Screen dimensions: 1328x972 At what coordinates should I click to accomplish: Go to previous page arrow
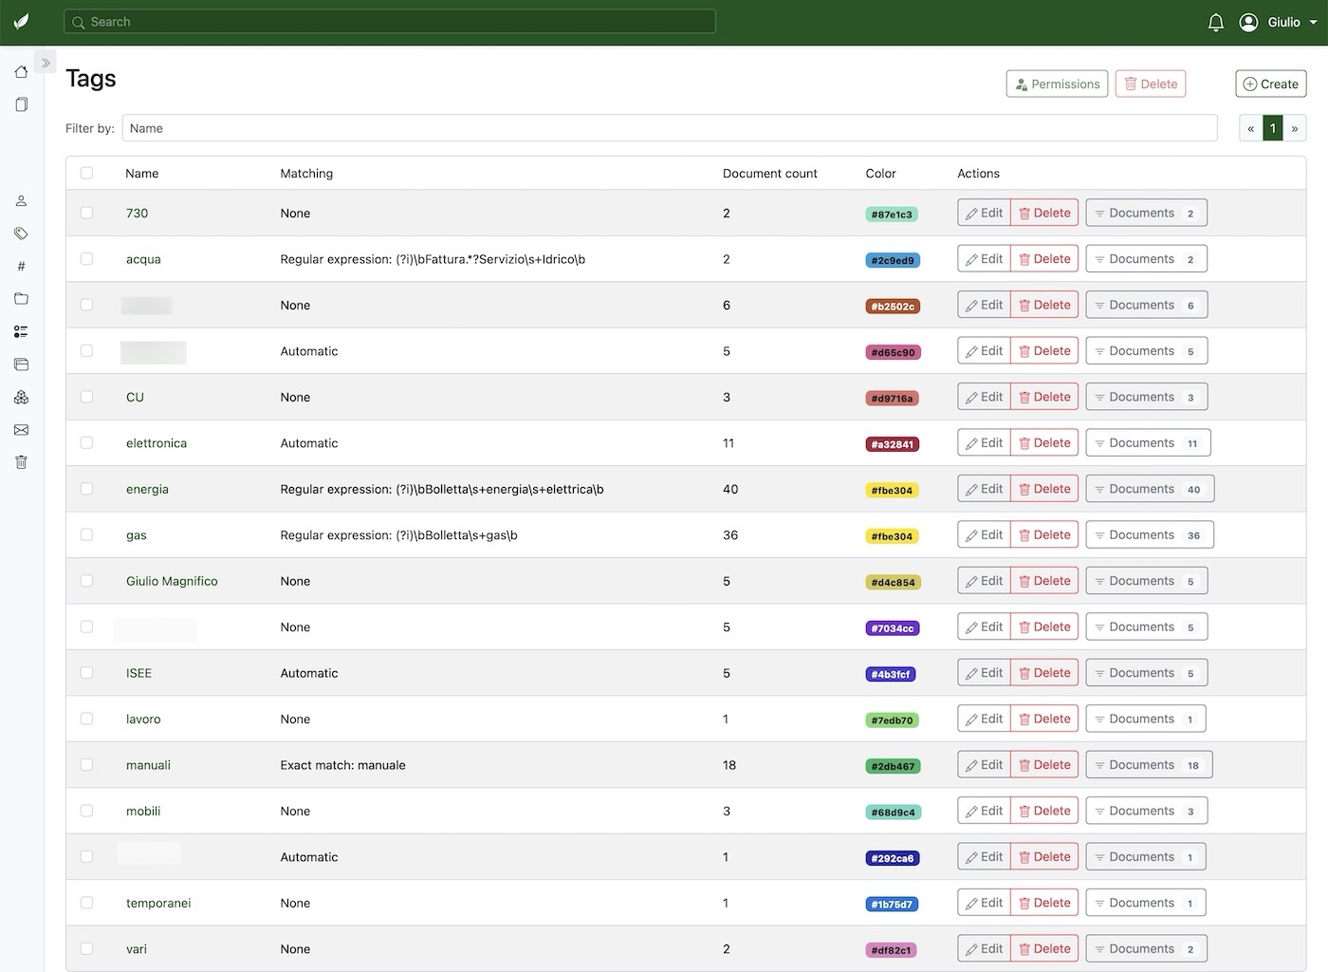[1251, 128]
